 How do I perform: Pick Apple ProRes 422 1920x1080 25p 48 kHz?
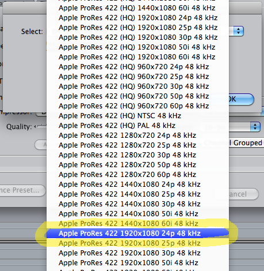pos(137,243)
